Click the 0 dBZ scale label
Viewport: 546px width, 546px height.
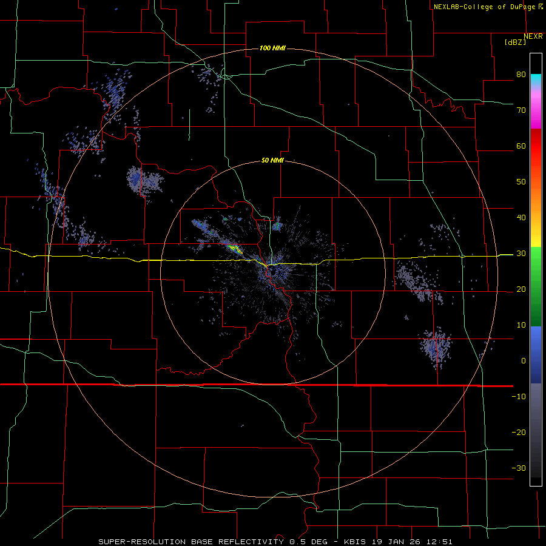[x=524, y=361]
